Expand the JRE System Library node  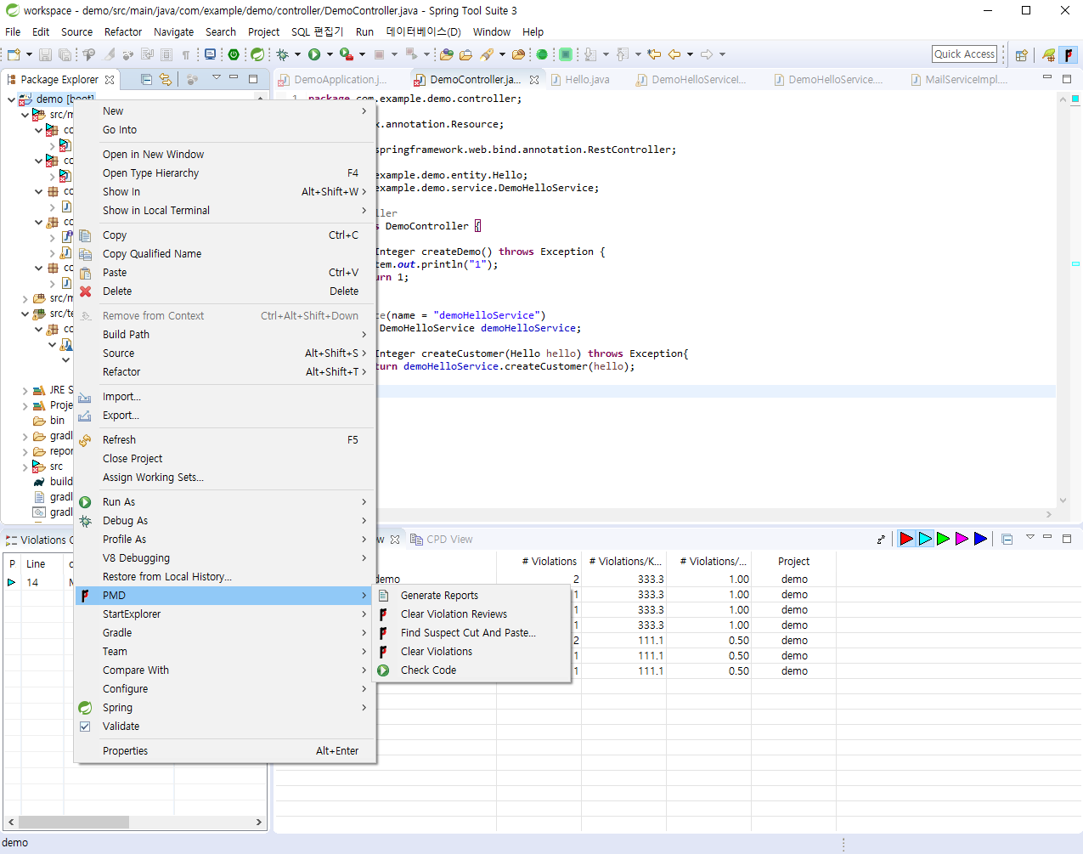tap(25, 391)
